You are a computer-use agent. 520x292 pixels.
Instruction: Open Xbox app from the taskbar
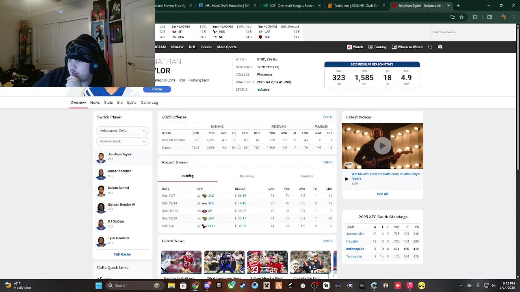tap(231, 286)
